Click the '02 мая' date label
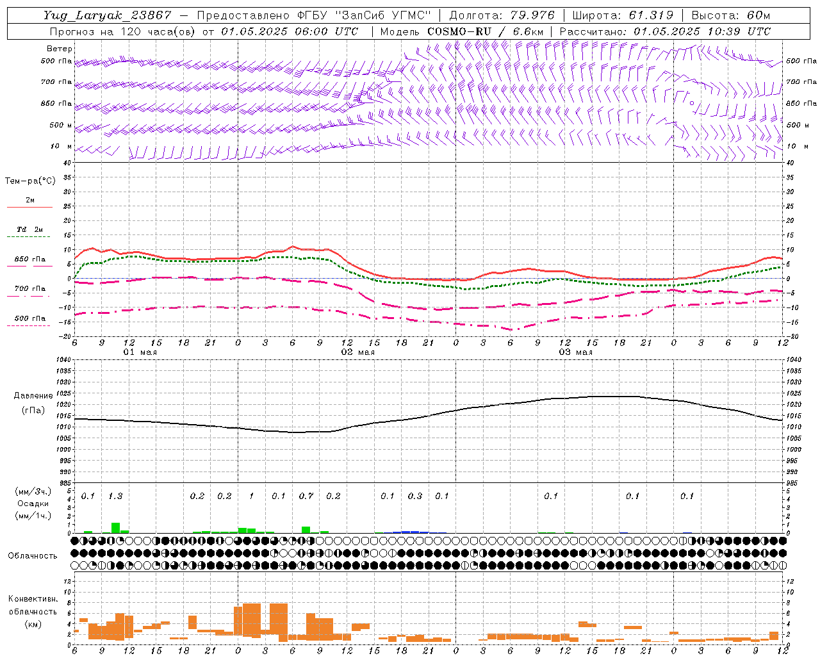Viewport: 820px width, 656px height. [x=358, y=352]
